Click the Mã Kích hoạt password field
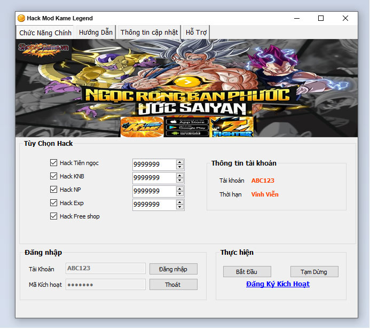Viewport: 370px width, 329px height. pyautogui.click(x=106, y=284)
